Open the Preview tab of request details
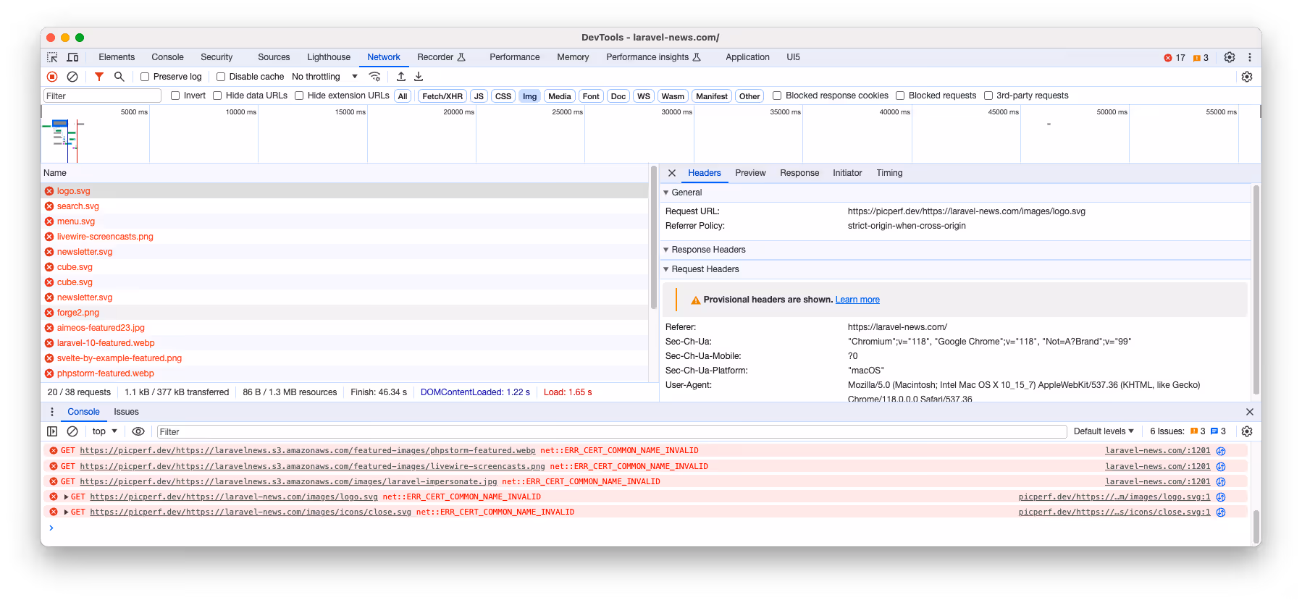This screenshot has height=600, width=1302. tap(750, 173)
